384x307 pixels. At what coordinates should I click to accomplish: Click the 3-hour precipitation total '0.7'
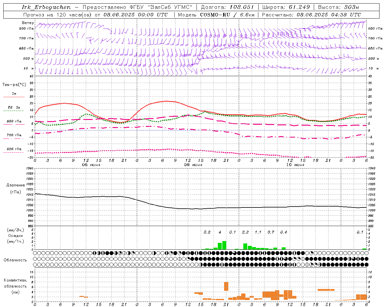(x=271, y=232)
